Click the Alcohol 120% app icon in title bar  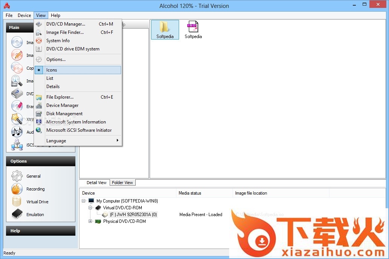click(7, 5)
